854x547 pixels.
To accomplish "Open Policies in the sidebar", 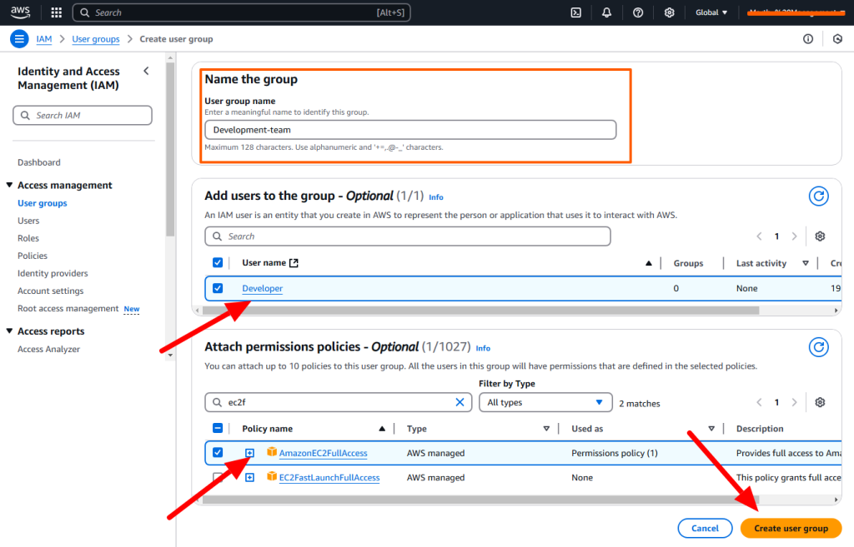I will pyautogui.click(x=33, y=255).
